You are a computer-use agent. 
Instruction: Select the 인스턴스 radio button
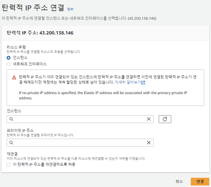point(8,58)
